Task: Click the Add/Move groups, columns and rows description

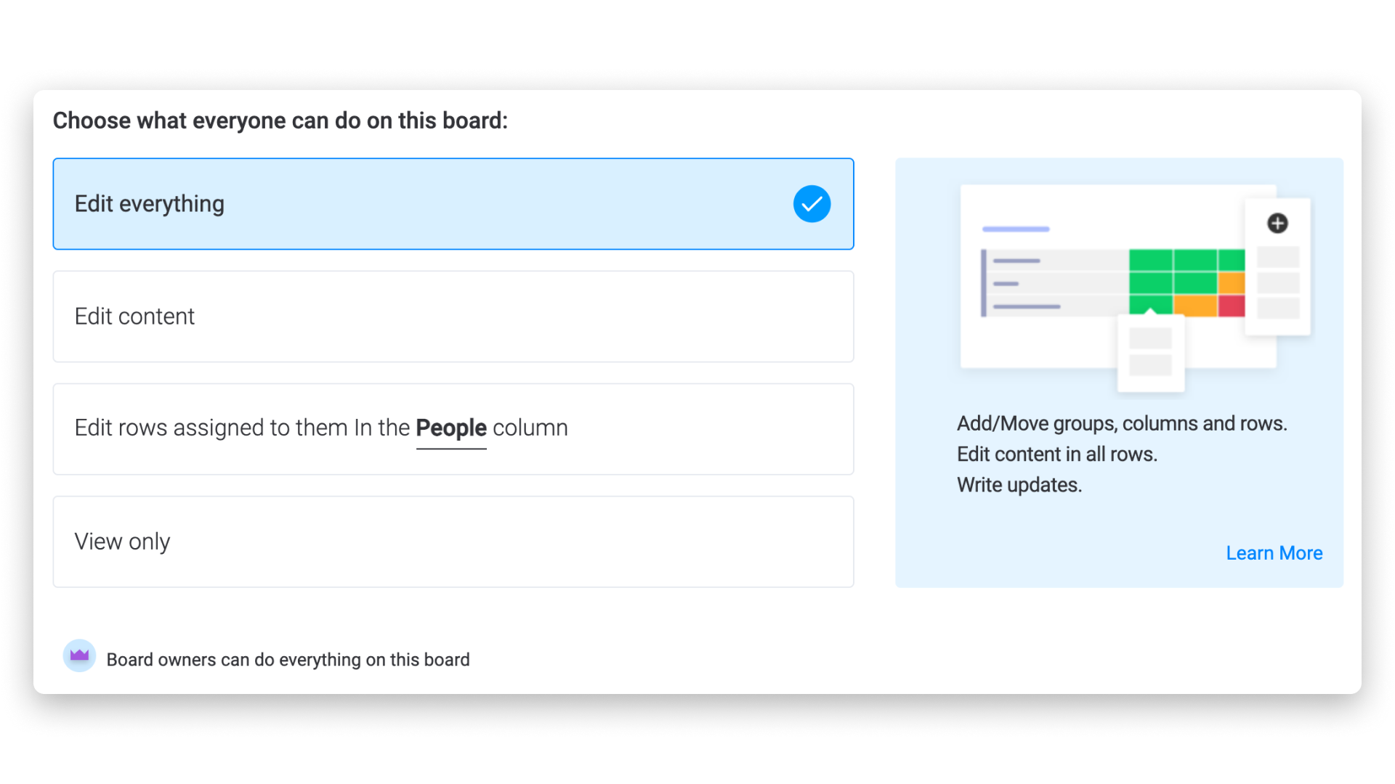Action: (1122, 423)
